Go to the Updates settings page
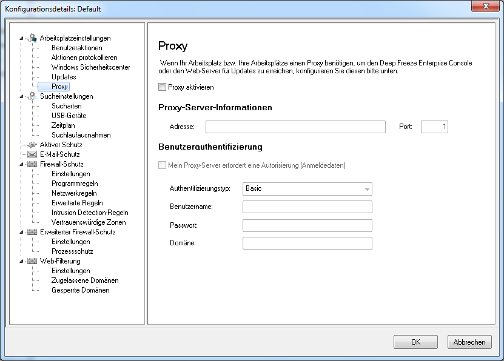The image size is (504, 361). point(64,77)
